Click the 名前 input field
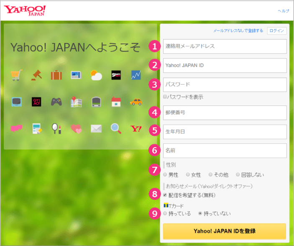This screenshot has width=294, height=246. pos(225,151)
